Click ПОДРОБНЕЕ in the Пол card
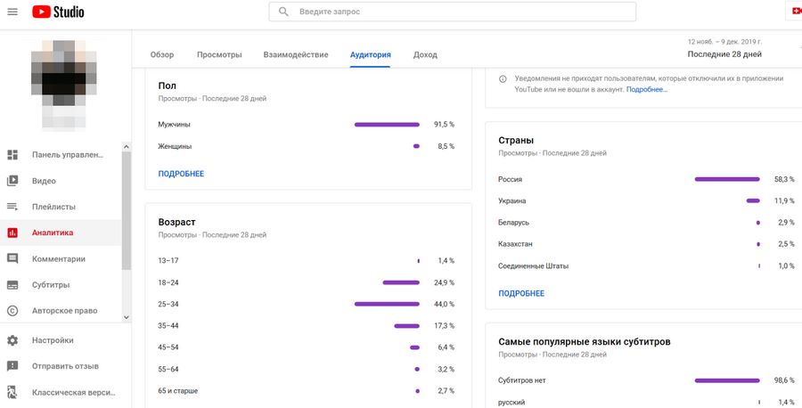 181,174
